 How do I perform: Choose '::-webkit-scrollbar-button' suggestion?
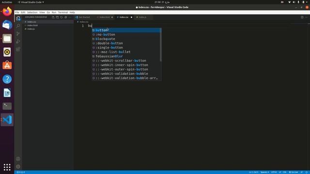pos(126,60)
